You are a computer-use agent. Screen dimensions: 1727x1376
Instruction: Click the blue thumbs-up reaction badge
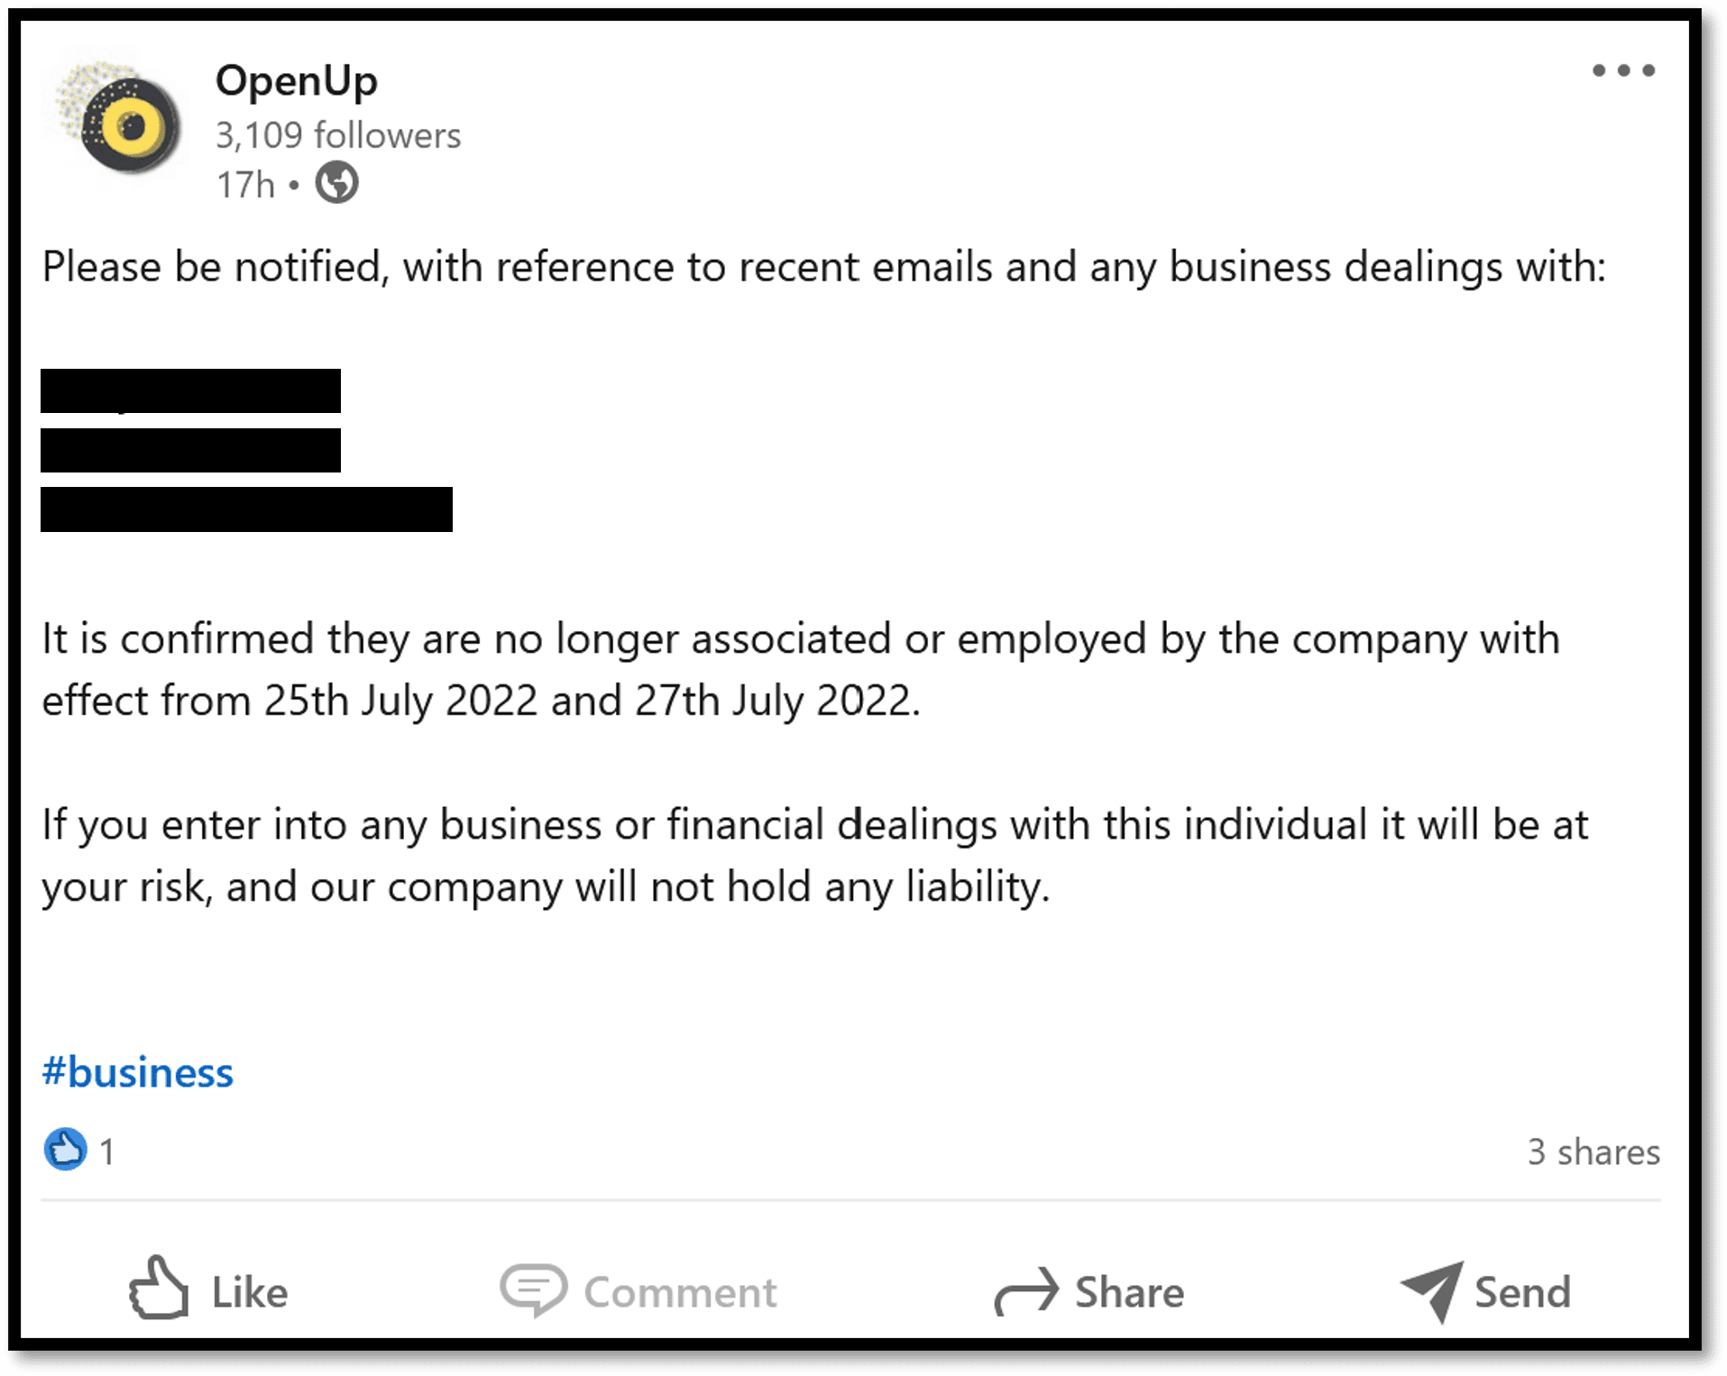(65, 1150)
